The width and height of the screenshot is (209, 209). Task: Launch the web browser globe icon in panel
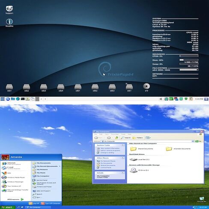click(18, 99)
